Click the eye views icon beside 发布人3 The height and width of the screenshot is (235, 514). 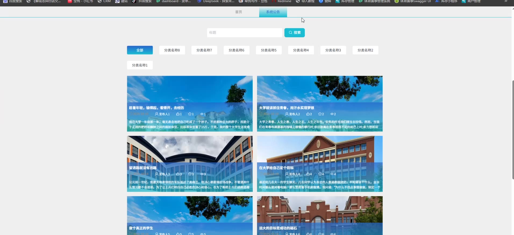click(202, 174)
